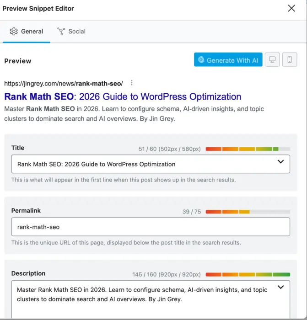Expand the Description variables dropdown arrow

[281, 287]
